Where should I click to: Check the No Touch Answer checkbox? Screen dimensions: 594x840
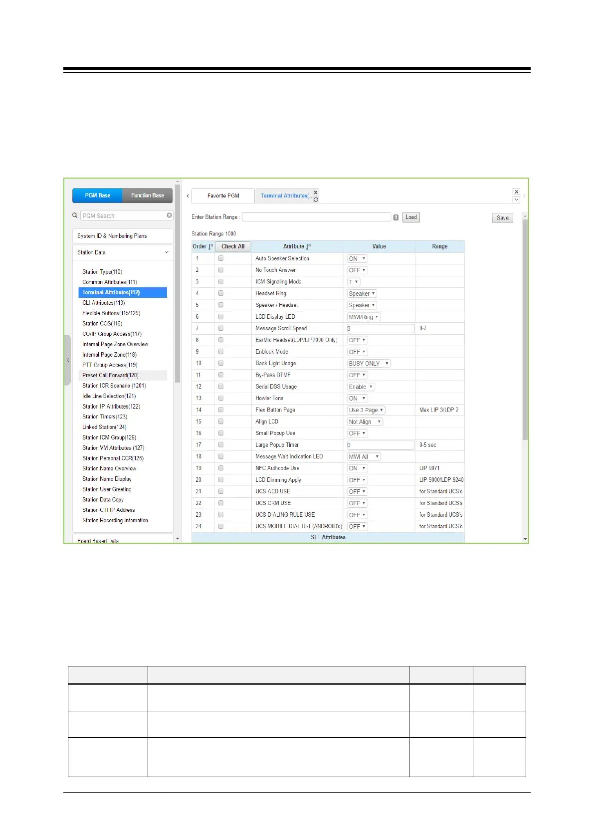pyautogui.click(x=221, y=270)
